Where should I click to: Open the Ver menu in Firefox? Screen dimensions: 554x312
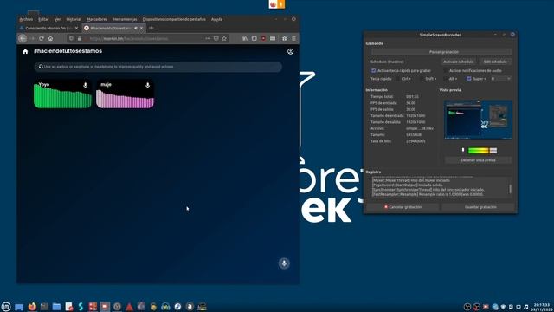57,19
